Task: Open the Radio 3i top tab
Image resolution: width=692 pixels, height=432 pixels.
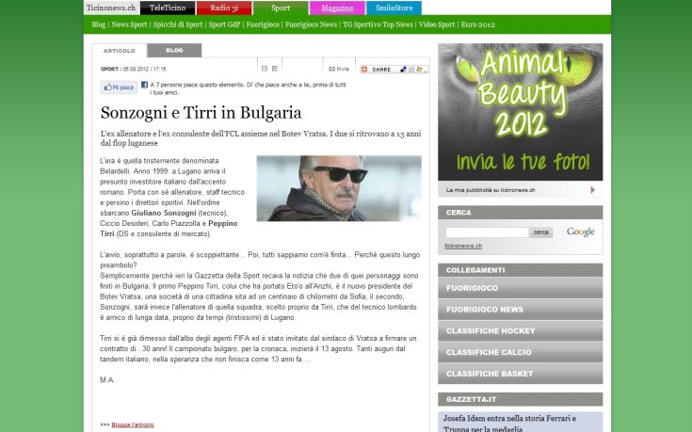Action: pos(224,8)
